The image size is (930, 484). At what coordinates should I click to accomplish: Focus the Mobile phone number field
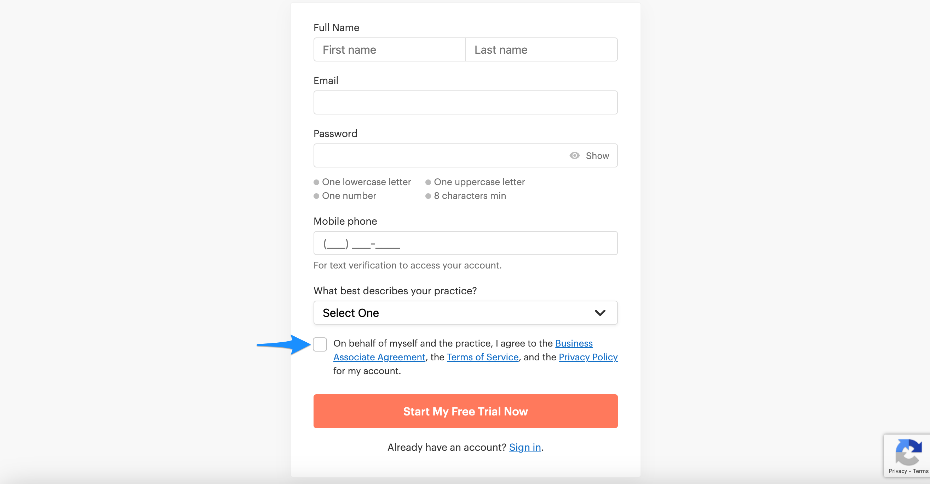[x=465, y=243]
